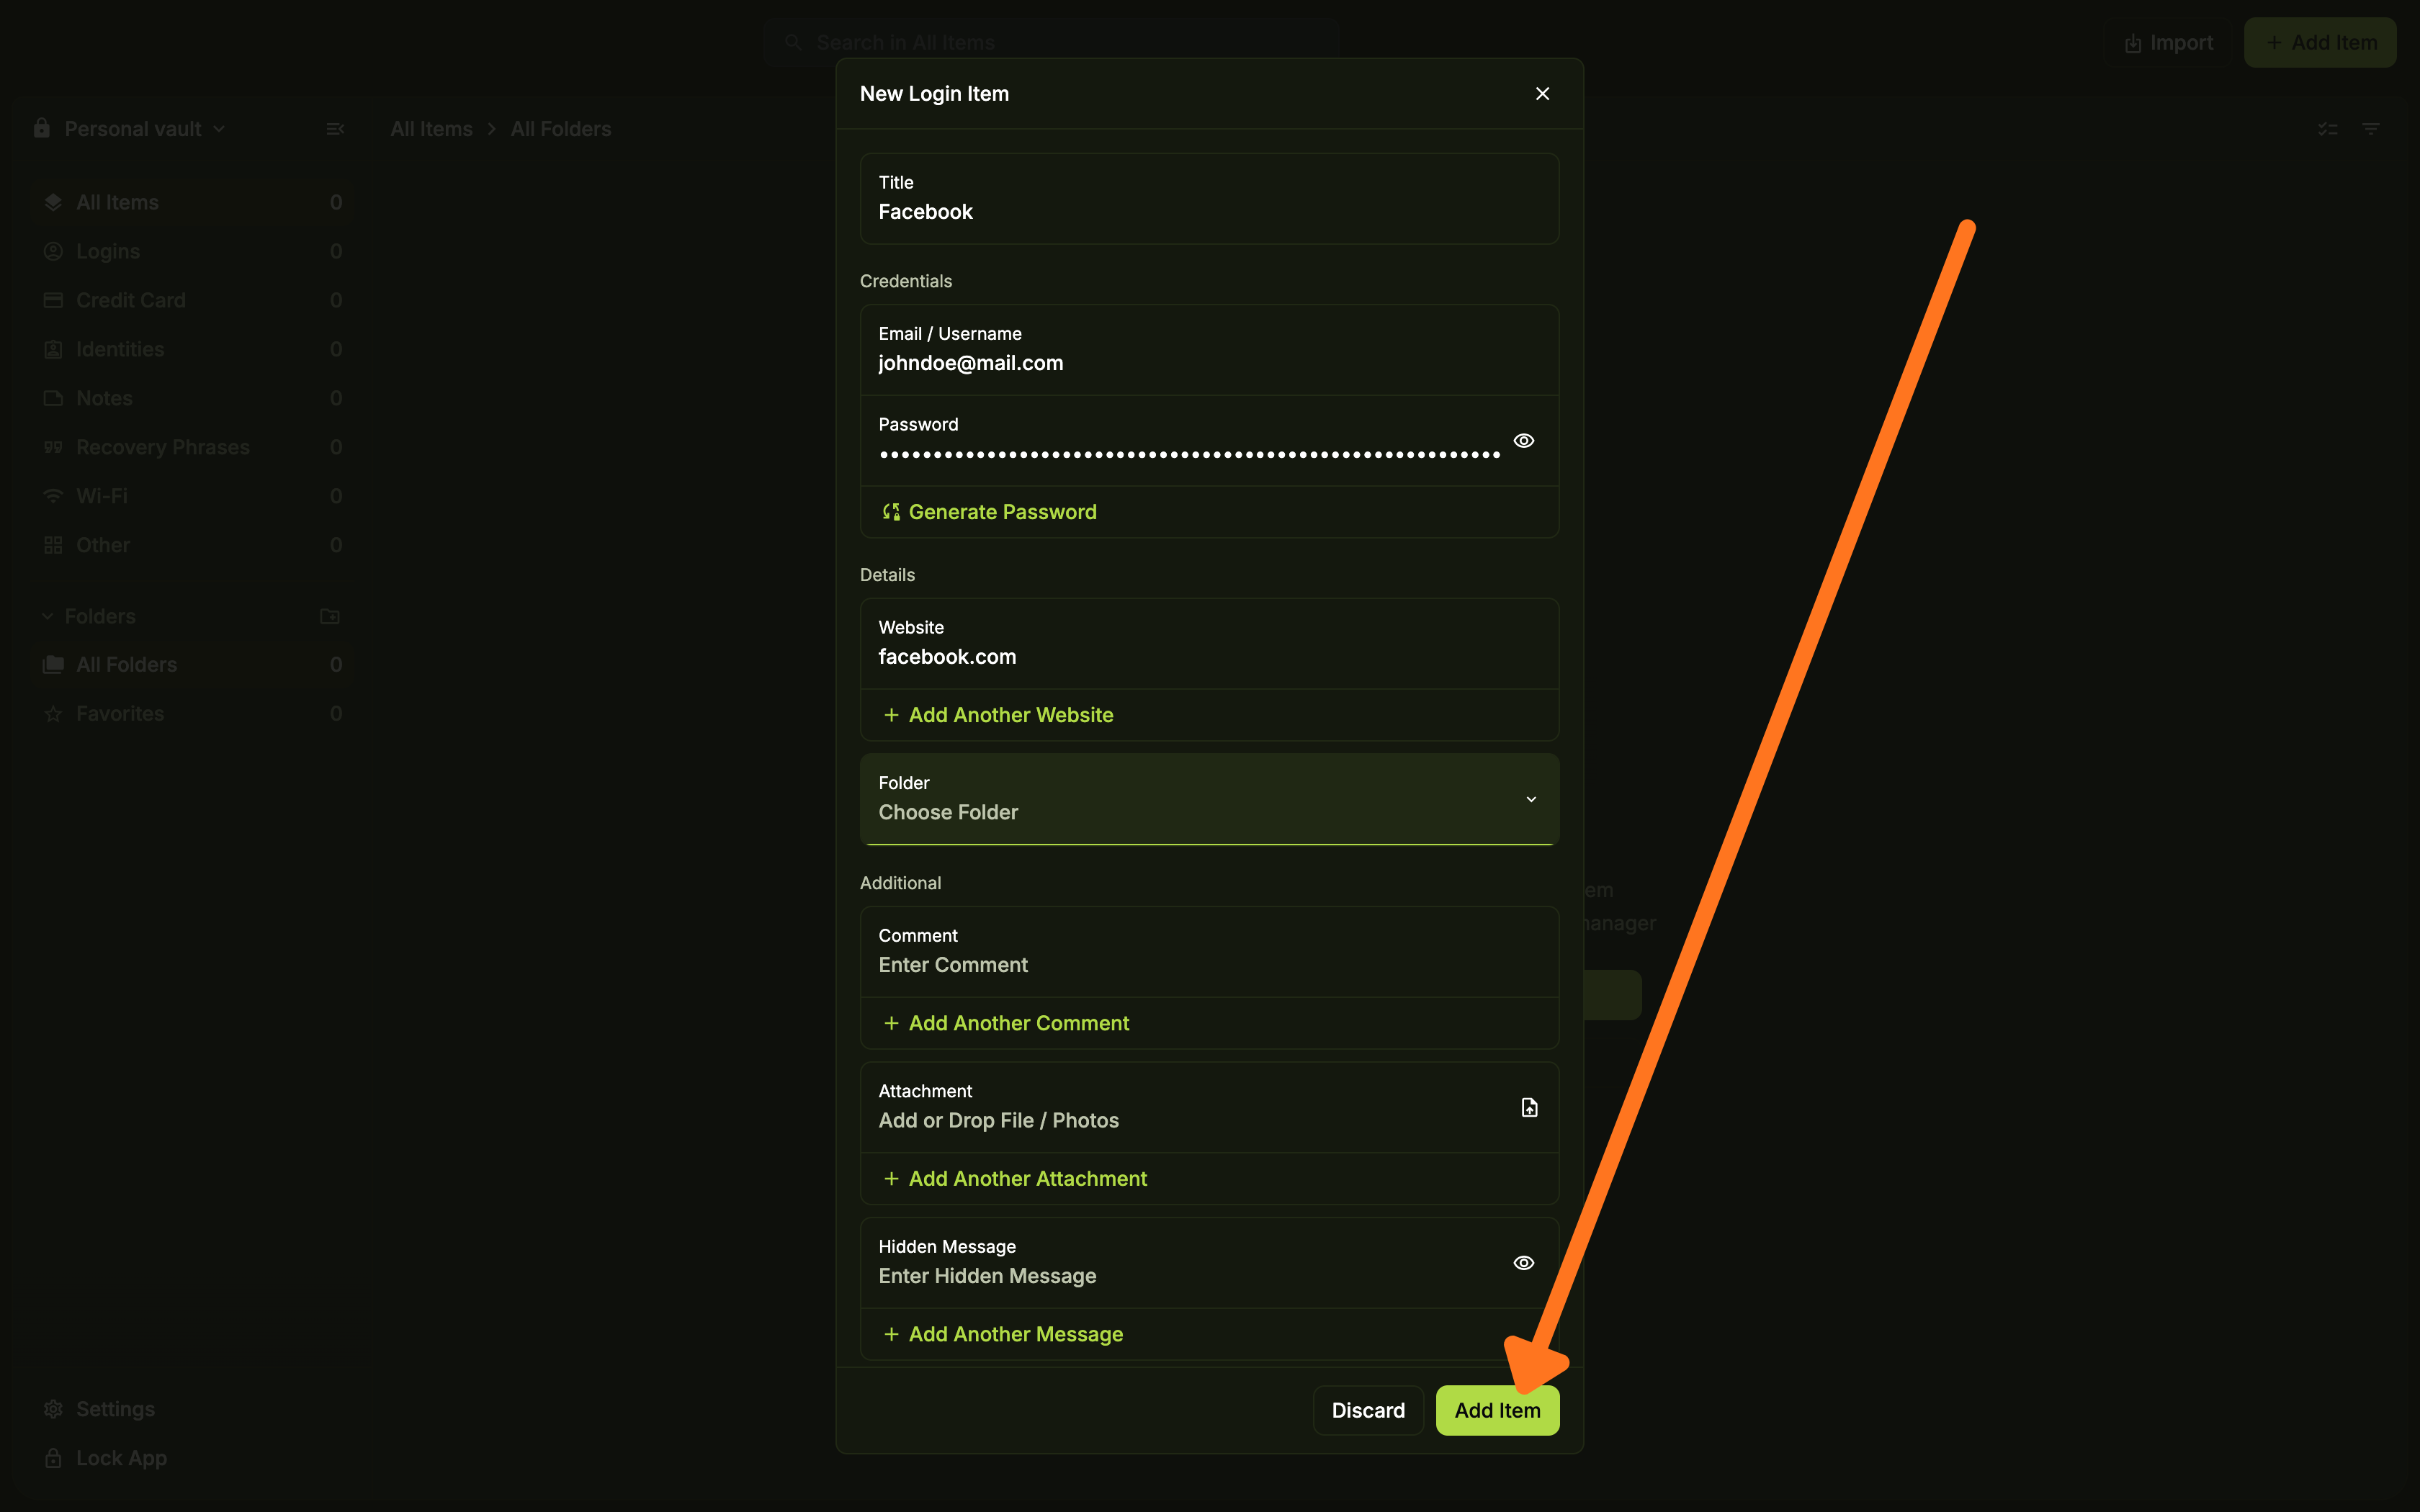Collapse the Folders section chevron
The width and height of the screenshot is (2420, 1512).
click(x=47, y=616)
